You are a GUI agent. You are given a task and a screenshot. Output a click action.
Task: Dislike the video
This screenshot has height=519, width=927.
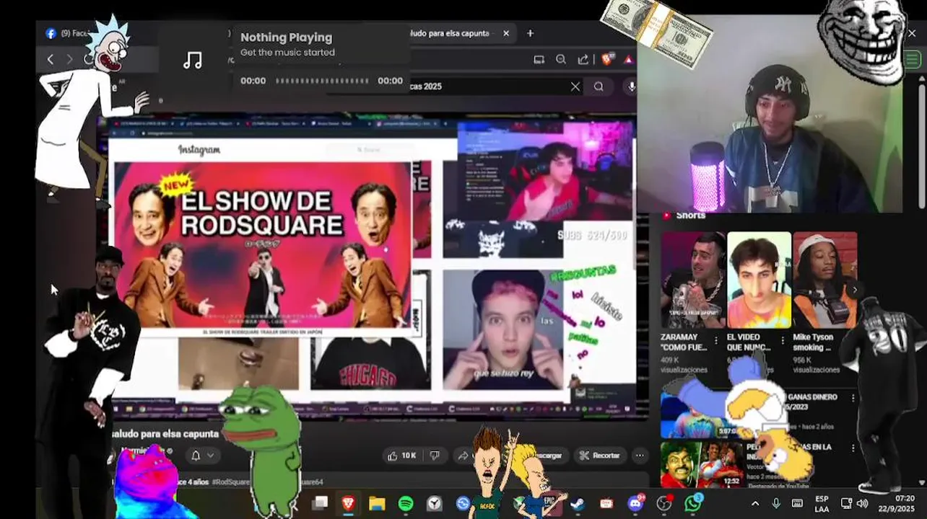coord(435,456)
